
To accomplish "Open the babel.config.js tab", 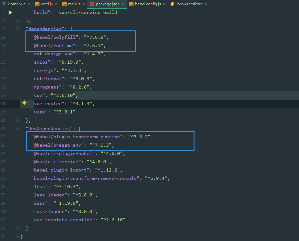I will pos(148,4).
